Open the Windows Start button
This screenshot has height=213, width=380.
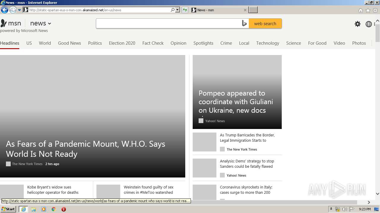pos(8,209)
